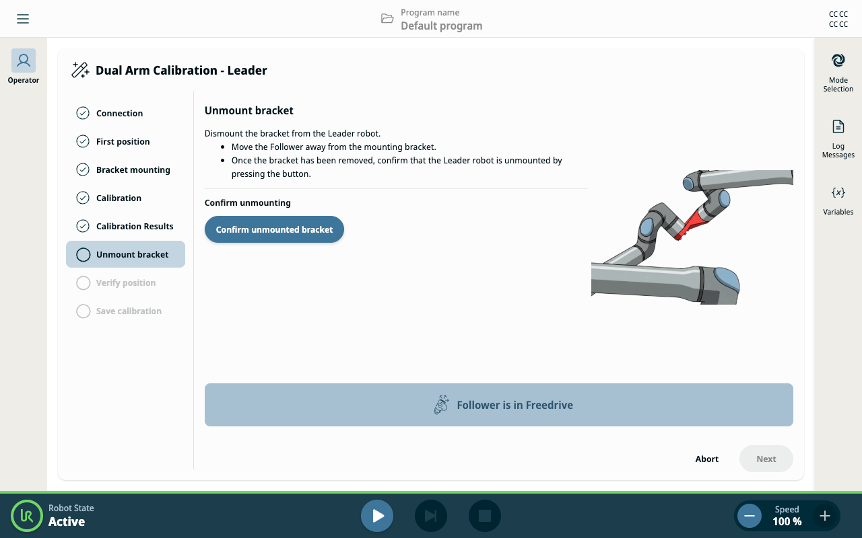Select the Connection step

[x=125, y=113]
